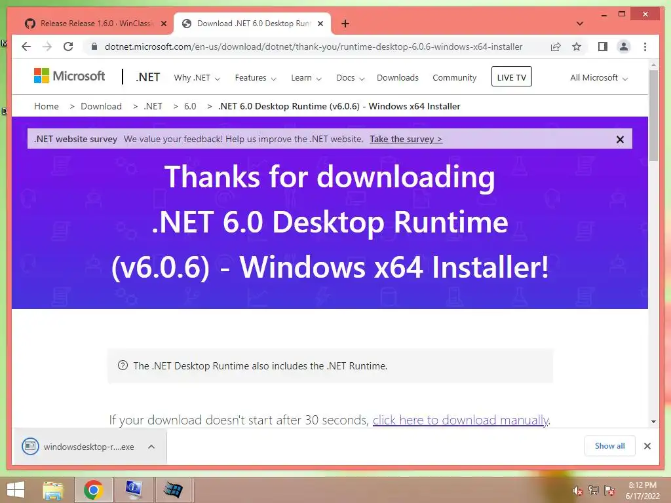Expand the Why .NET menu

click(197, 78)
